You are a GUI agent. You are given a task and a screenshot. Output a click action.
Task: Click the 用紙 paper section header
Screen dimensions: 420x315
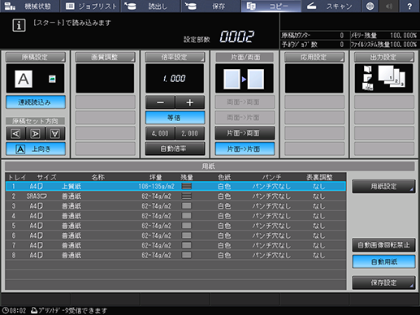[x=210, y=166]
